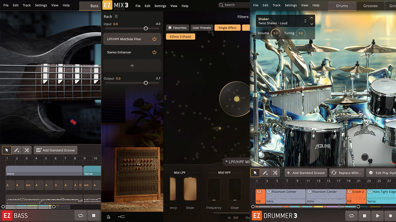Select the Intro song block in EZbass

click(x=44, y=171)
